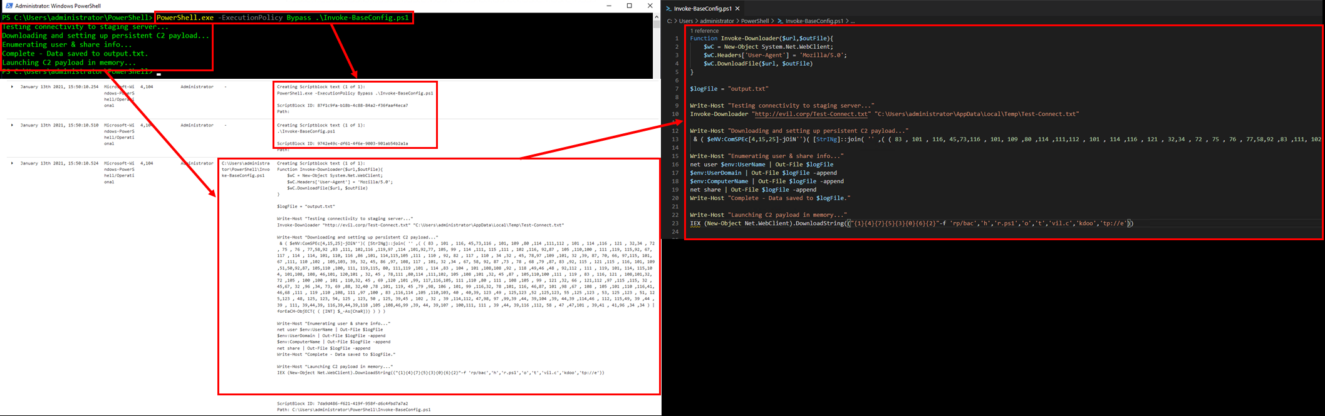This screenshot has width=1325, height=416.
Task: Click '$logFile = "output.txt"' on editor line 7
Action: click(729, 89)
